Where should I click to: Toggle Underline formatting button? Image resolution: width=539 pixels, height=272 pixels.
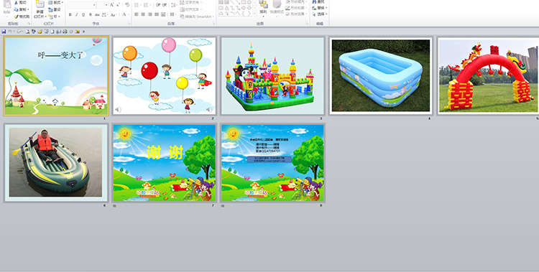click(83, 14)
